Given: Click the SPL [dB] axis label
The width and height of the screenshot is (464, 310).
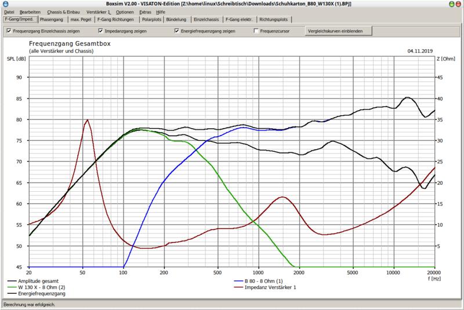Looking at the screenshot, I should tap(16, 59).
